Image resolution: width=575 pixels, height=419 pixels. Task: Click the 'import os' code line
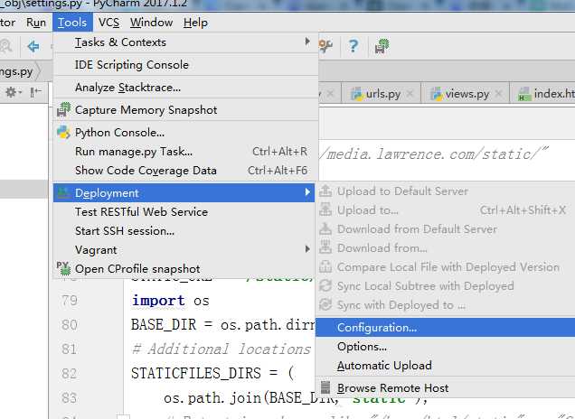(171, 301)
